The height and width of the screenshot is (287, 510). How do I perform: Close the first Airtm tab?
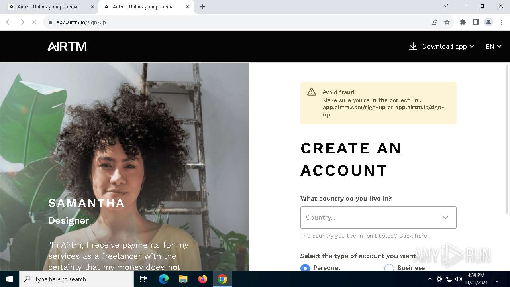(92, 7)
